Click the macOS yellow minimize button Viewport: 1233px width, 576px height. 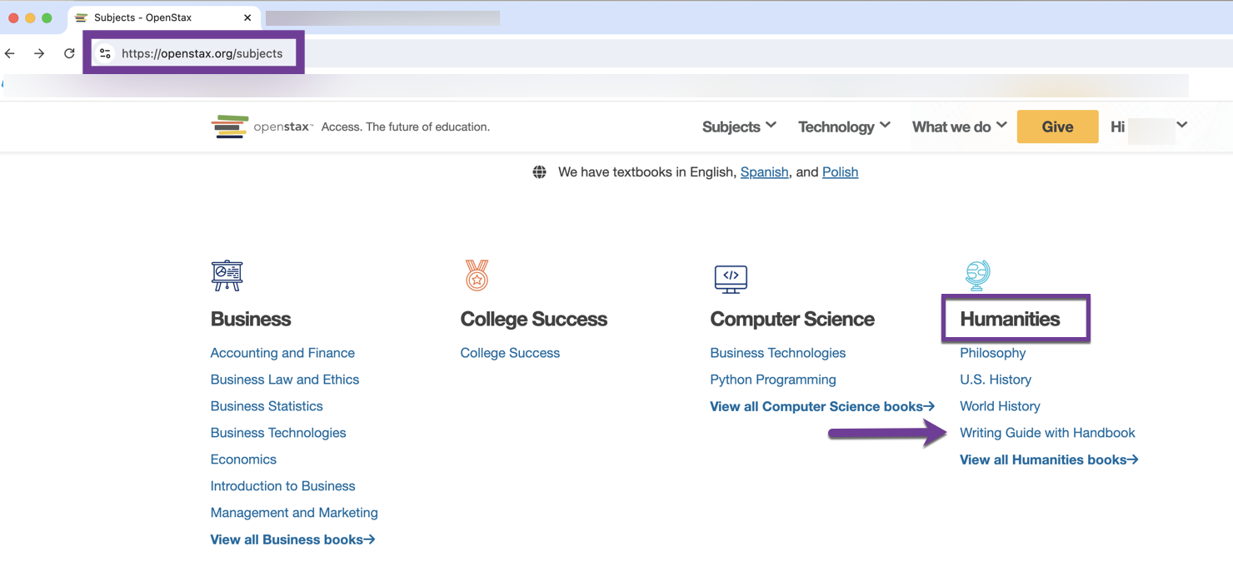coord(30,17)
